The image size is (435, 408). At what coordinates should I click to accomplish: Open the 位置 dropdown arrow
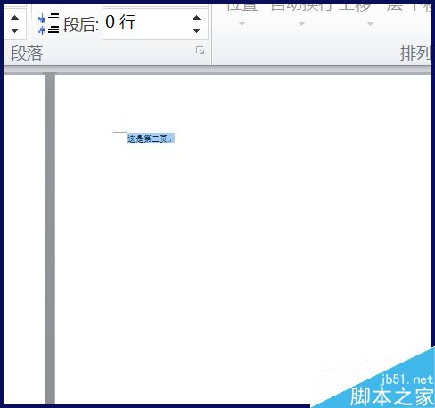pos(242,24)
